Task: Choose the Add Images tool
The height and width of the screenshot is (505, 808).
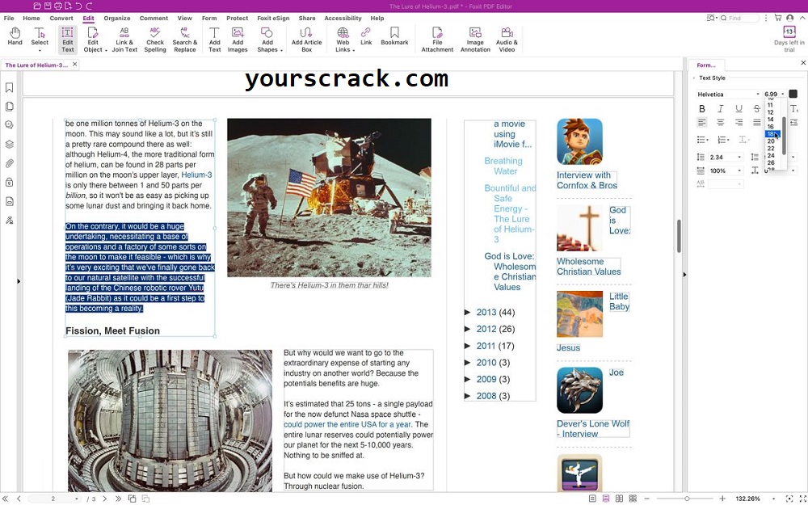Action: pos(238,40)
